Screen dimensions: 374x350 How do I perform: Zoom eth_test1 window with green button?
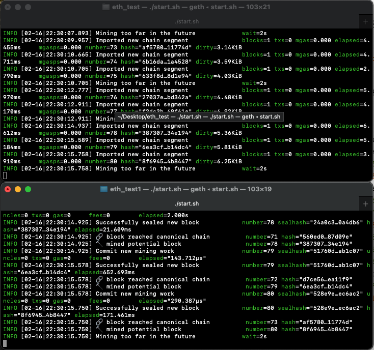click(28, 189)
